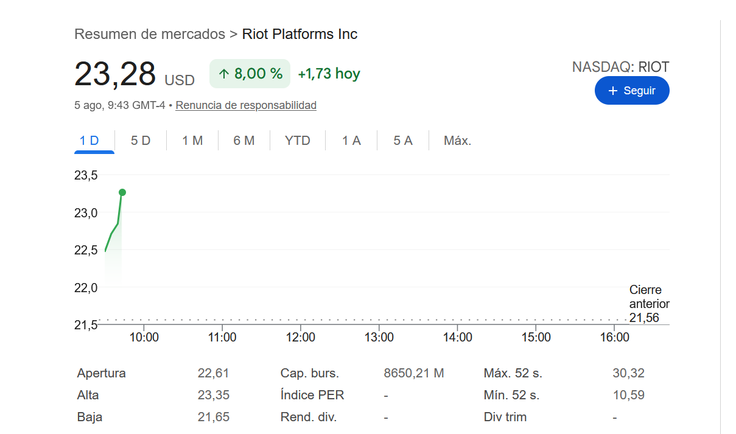Click the Índice PER label
Viewport: 736px width, 434px height.
312,395
